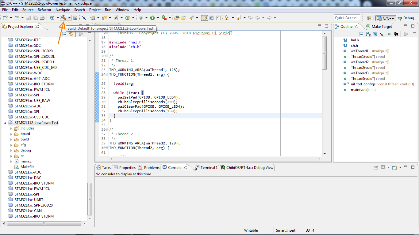Click the New file wizard icon
This screenshot has width=419, height=235.
click(x=5, y=18)
